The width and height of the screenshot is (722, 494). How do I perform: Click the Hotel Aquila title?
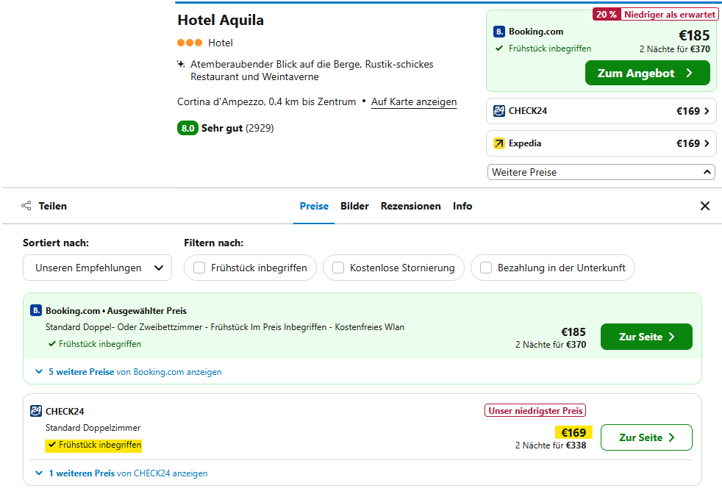221,21
